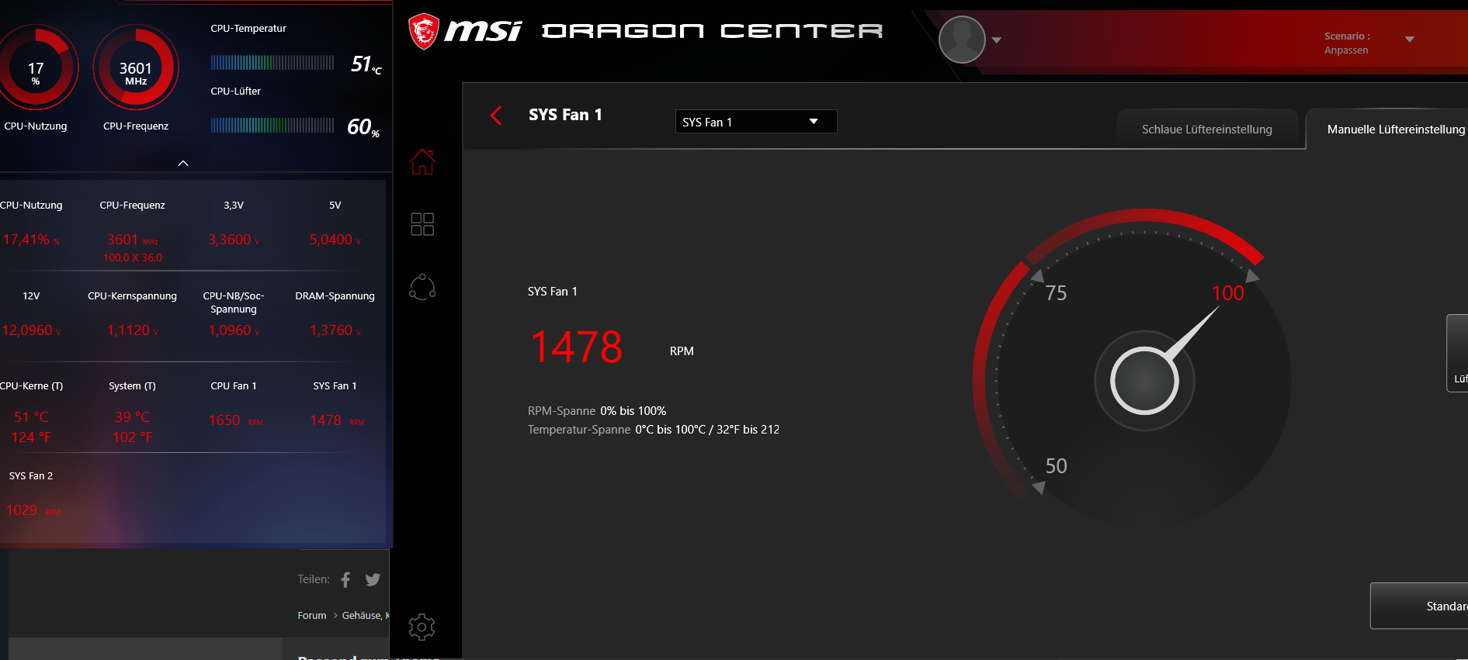
Task: Click the CPU frequency 3601 MHz ring gauge
Action: pos(136,68)
